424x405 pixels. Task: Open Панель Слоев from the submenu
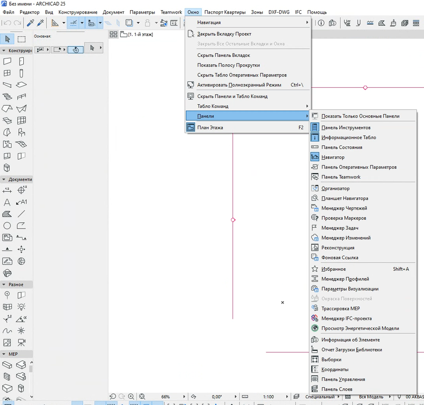point(337,389)
